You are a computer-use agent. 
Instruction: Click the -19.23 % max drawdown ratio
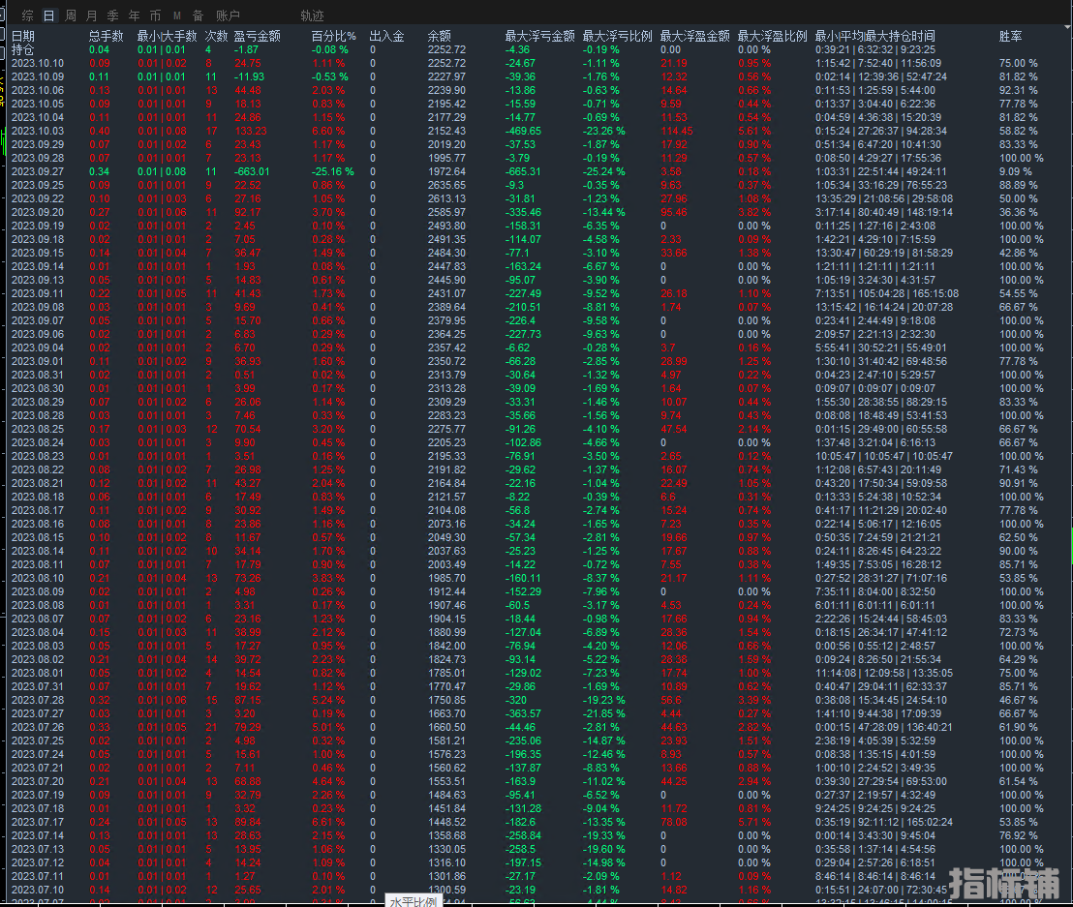coord(603,700)
